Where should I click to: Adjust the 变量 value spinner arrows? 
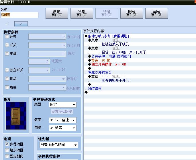tap(47, 62)
